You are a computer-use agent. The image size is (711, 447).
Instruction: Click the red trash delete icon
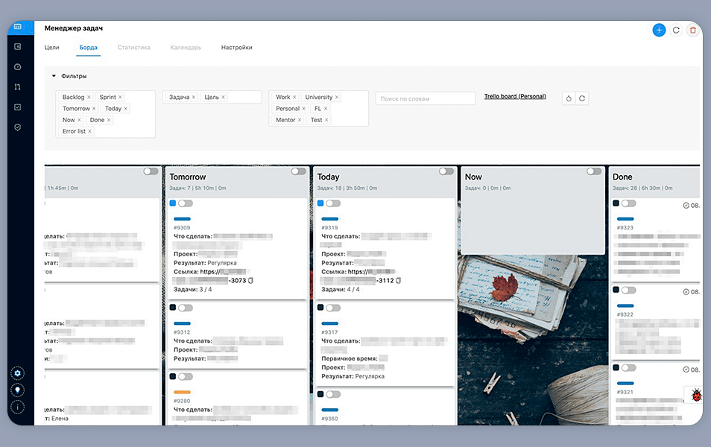pyautogui.click(x=692, y=31)
